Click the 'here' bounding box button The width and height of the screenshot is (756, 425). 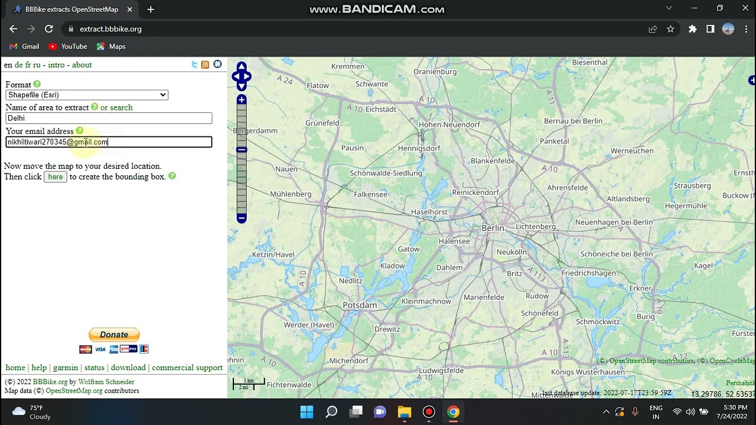56,176
